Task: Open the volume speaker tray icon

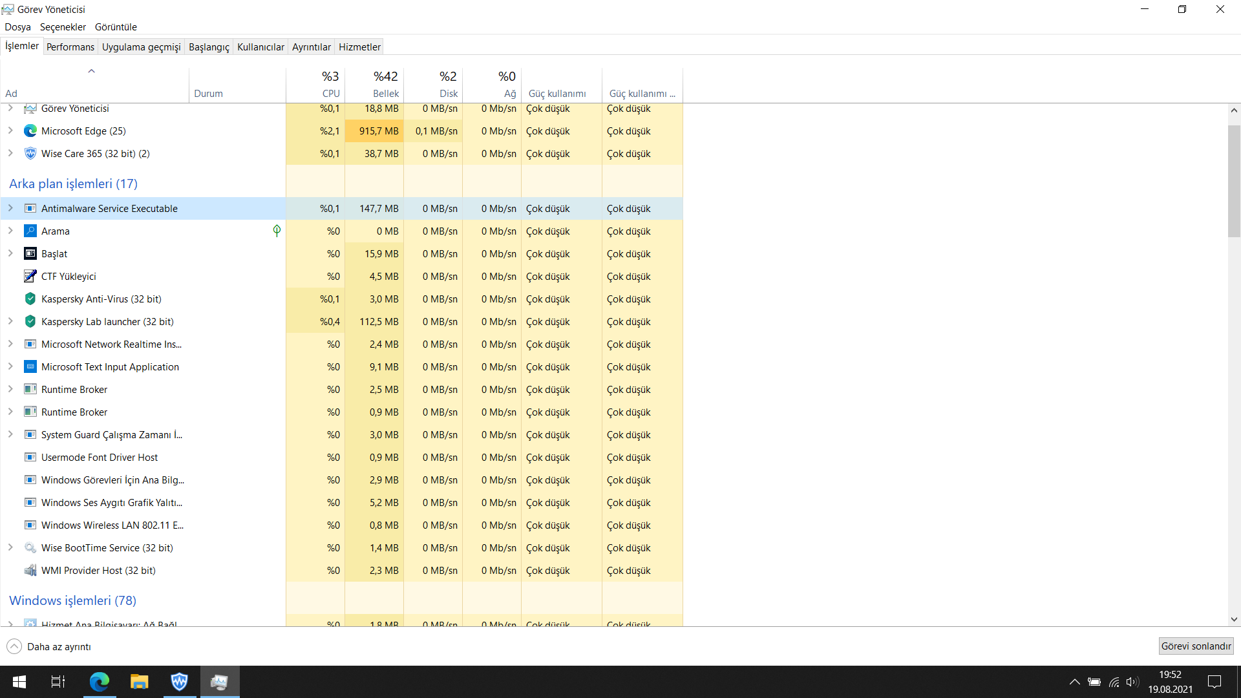Action: (1132, 682)
